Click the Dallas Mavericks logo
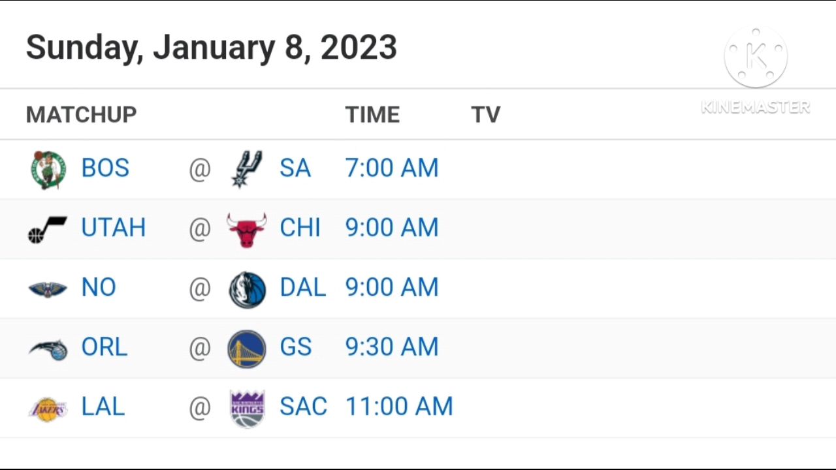The width and height of the screenshot is (836, 470). pyautogui.click(x=247, y=289)
